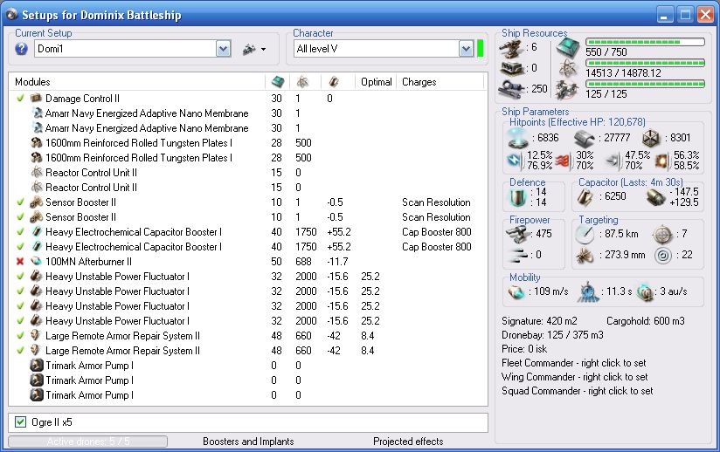Sort by the powergrid column header icon
This screenshot has height=452, width=720.
[x=302, y=82]
